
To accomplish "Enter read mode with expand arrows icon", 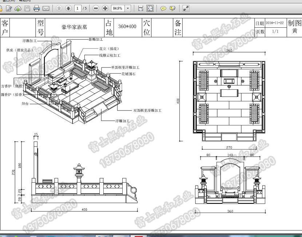I will 186,8.
